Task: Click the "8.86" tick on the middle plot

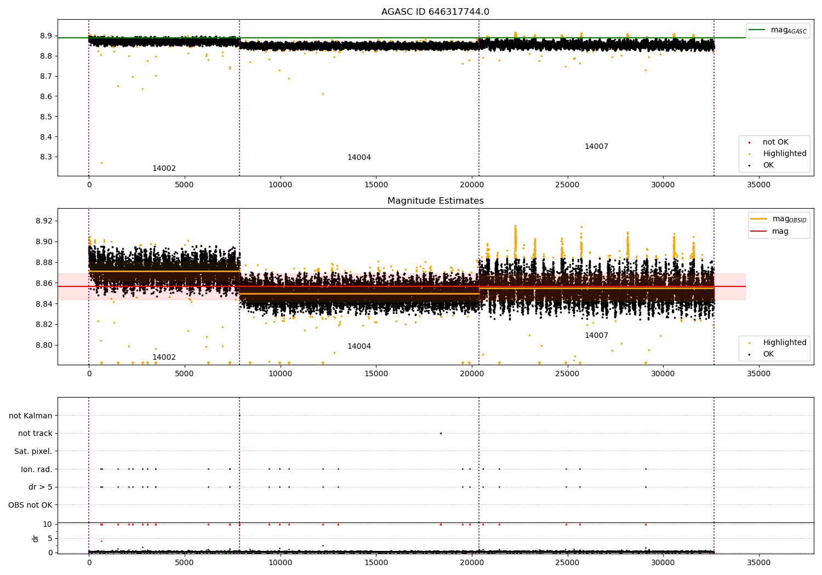Action: pyautogui.click(x=44, y=283)
